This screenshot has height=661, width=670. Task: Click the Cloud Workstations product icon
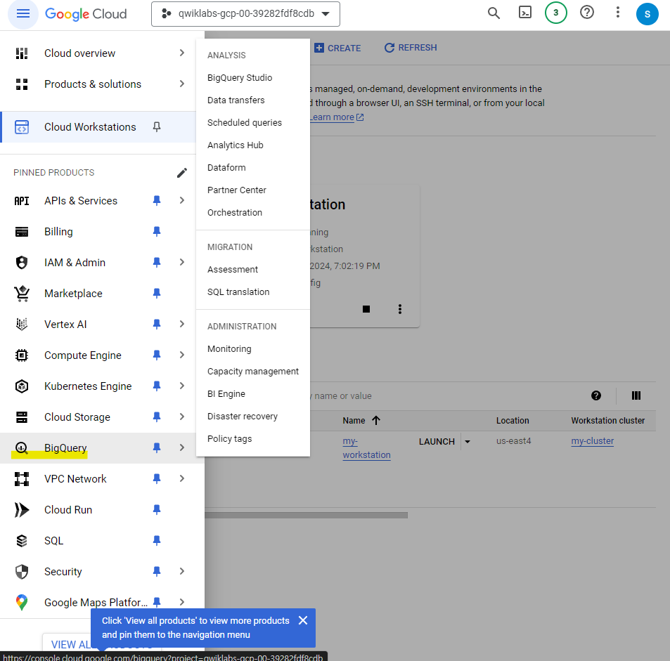(22, 127)
